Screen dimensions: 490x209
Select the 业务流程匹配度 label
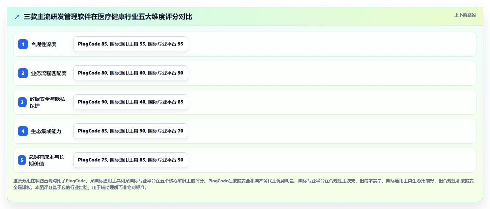[x=49, y=73]
